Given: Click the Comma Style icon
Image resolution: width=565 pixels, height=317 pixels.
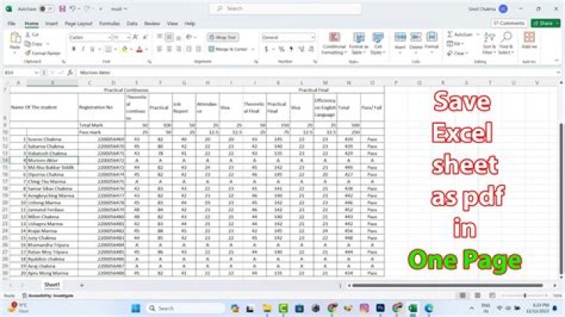Looking at the screenshot, I should tap(291, 49).
